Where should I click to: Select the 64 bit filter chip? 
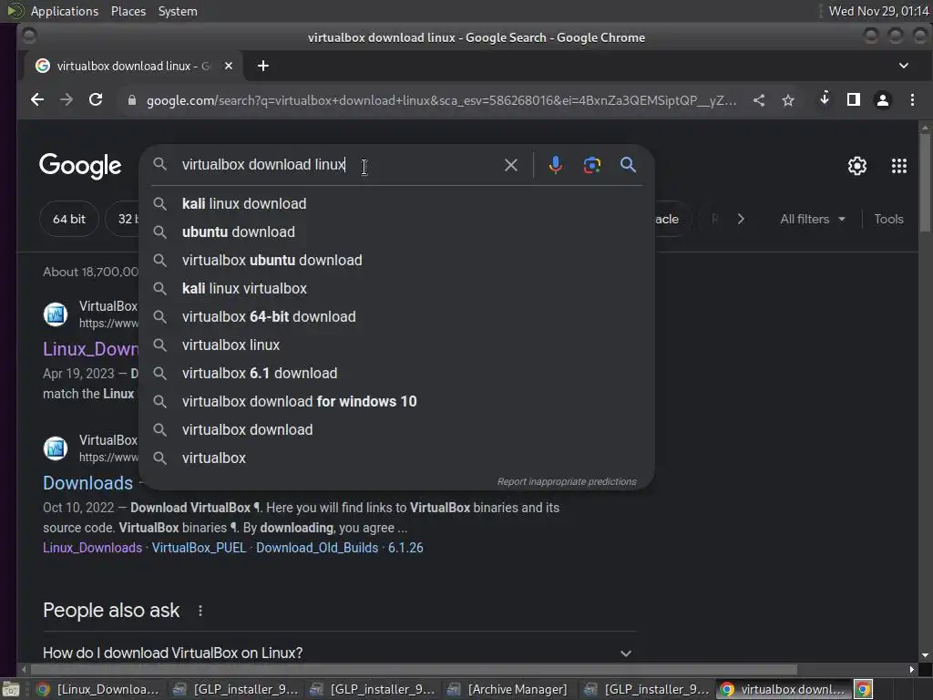point(69,219)
